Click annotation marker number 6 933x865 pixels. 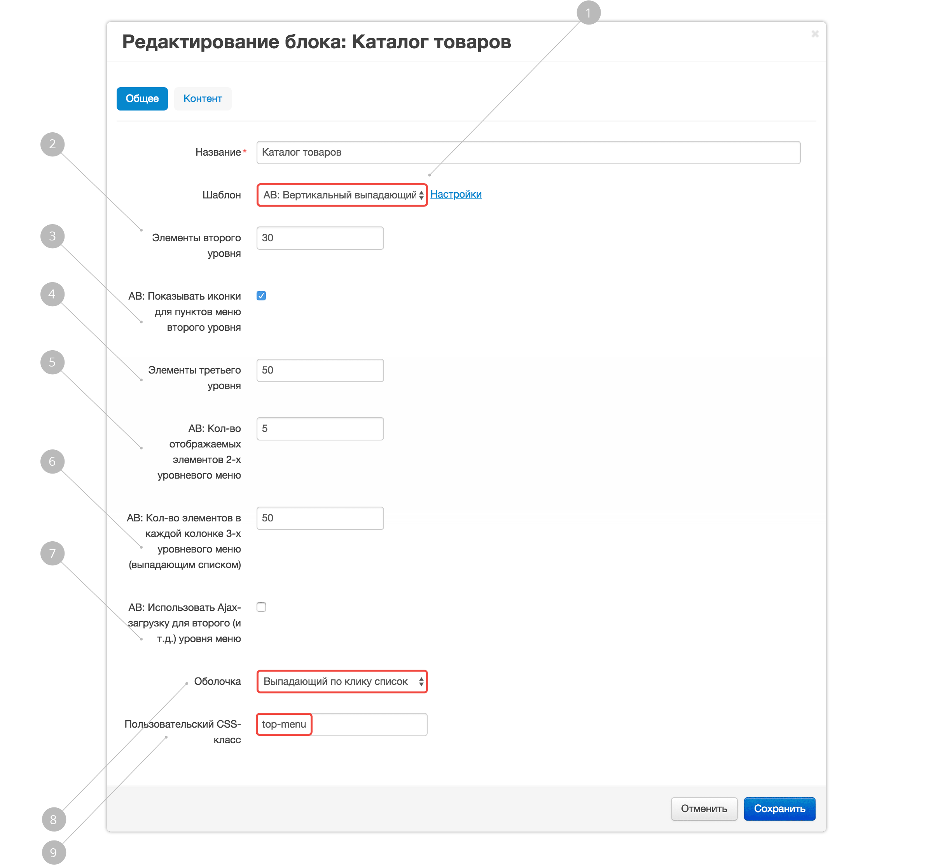coord(52,461)
